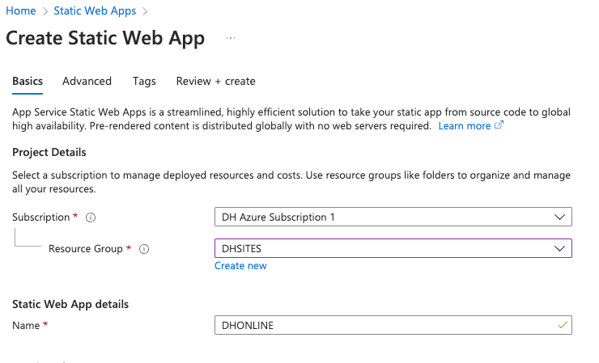599x363 pixels.
Task: Open the DH Azure Subscription 1 dropdown
Action: point(393,217)
